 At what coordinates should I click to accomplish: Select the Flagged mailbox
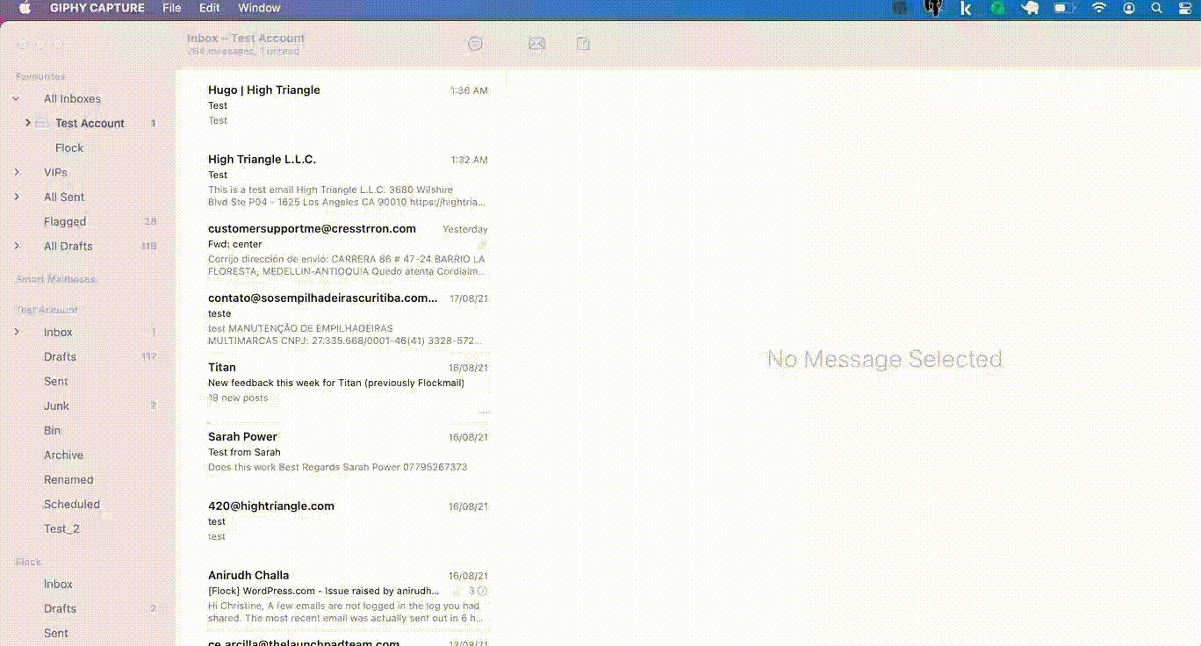point(65,222)
